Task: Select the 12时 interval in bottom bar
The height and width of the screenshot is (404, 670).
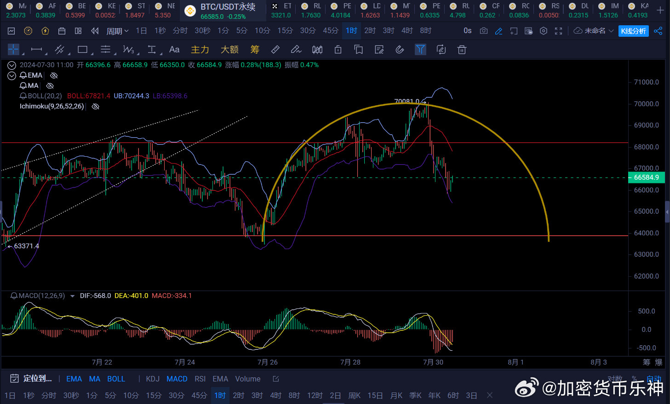Action: [315, 395]
